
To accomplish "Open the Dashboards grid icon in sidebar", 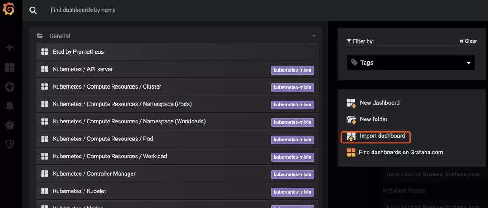I will coord(10,68).
